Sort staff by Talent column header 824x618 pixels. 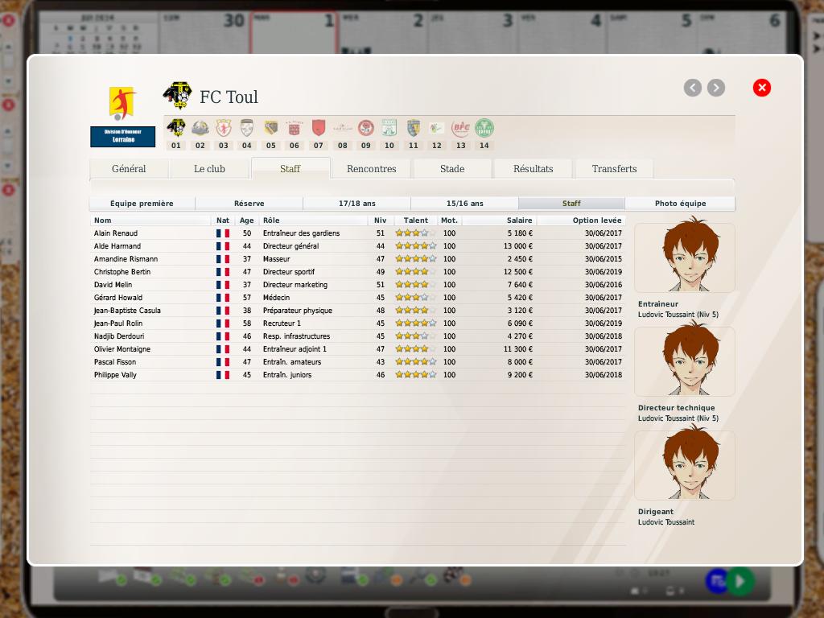point(416,220)
